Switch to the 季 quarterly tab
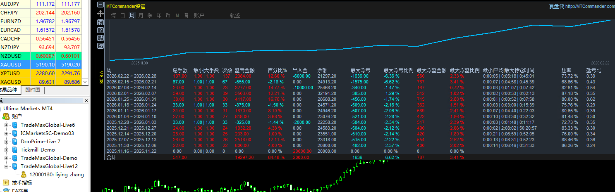The width and height of the screenshot is (615, 192). coord(150,15)
